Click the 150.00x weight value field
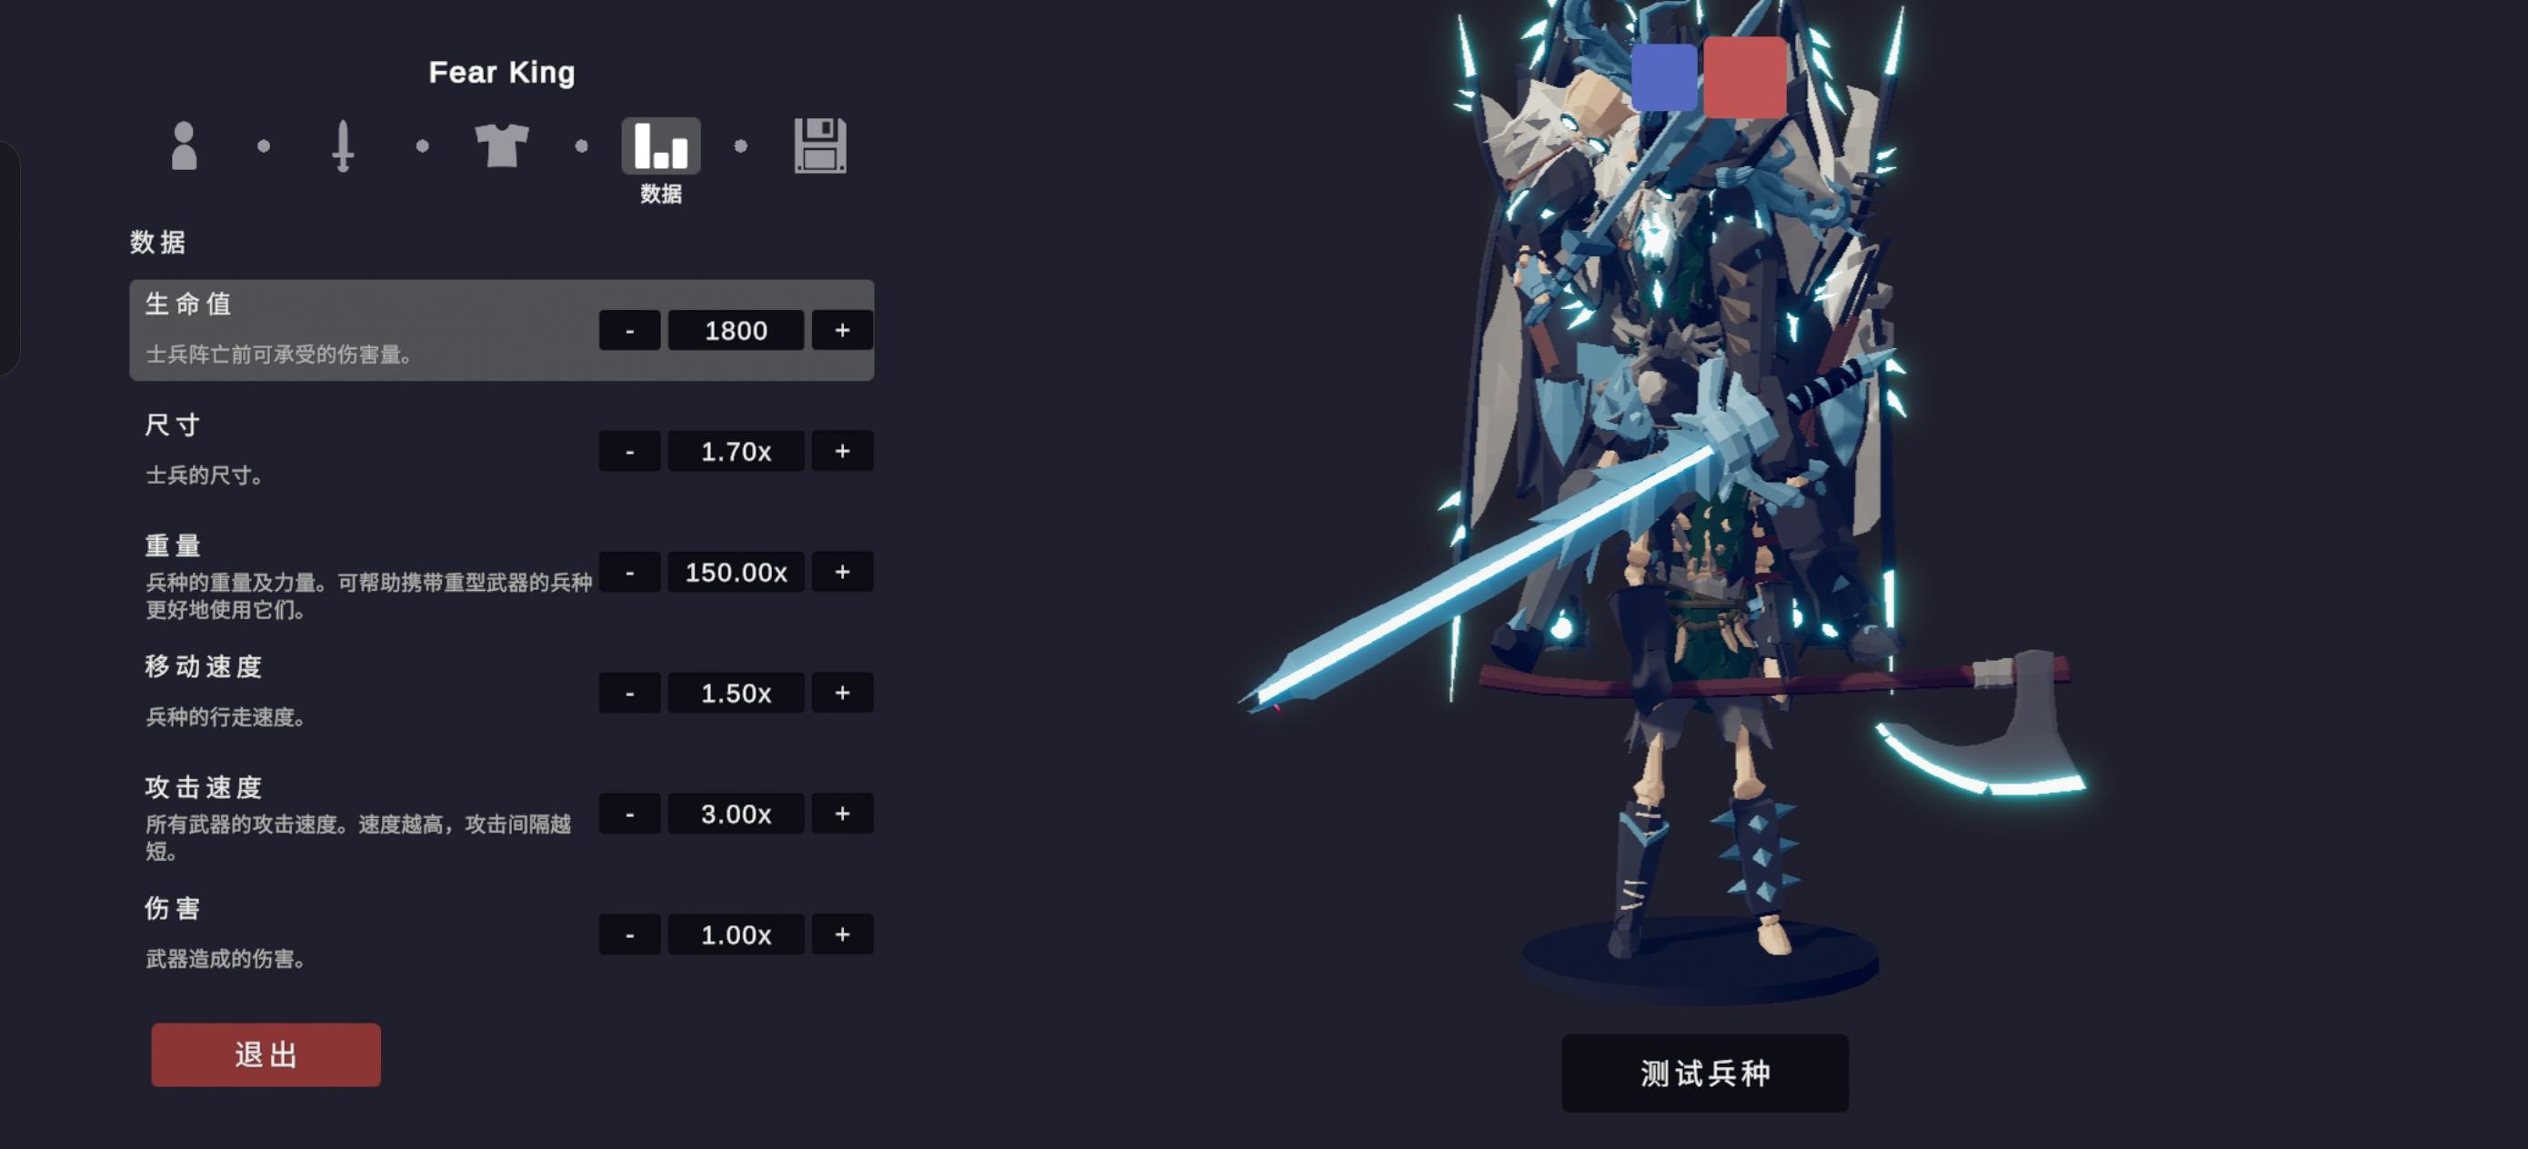 click(736, 572)
